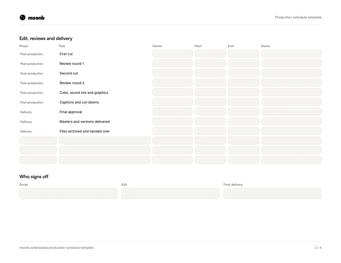Open the moonb.io production-schedule-template link
Viewport: 341px width, 263px height.
tap(56, 248)
